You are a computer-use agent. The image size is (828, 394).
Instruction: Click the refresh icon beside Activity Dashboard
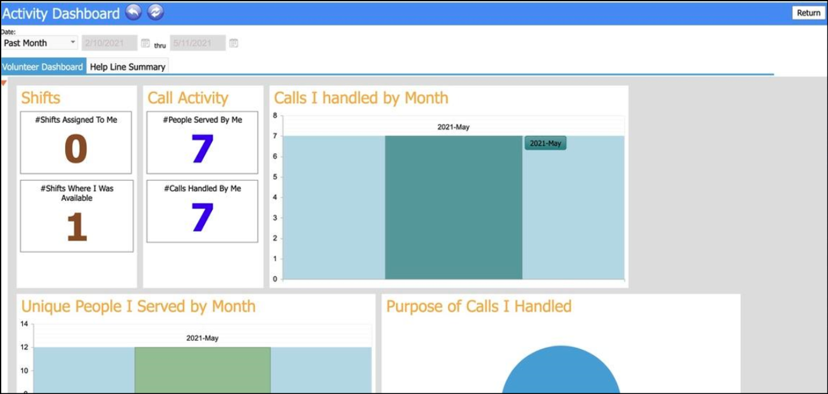point(156,12)
